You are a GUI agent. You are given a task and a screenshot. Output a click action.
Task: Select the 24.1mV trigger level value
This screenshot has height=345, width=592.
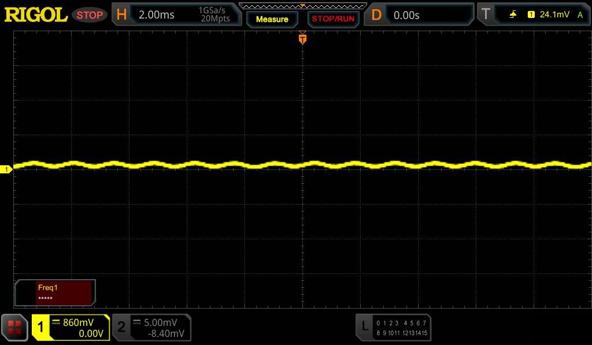click(x=554, y=14)
